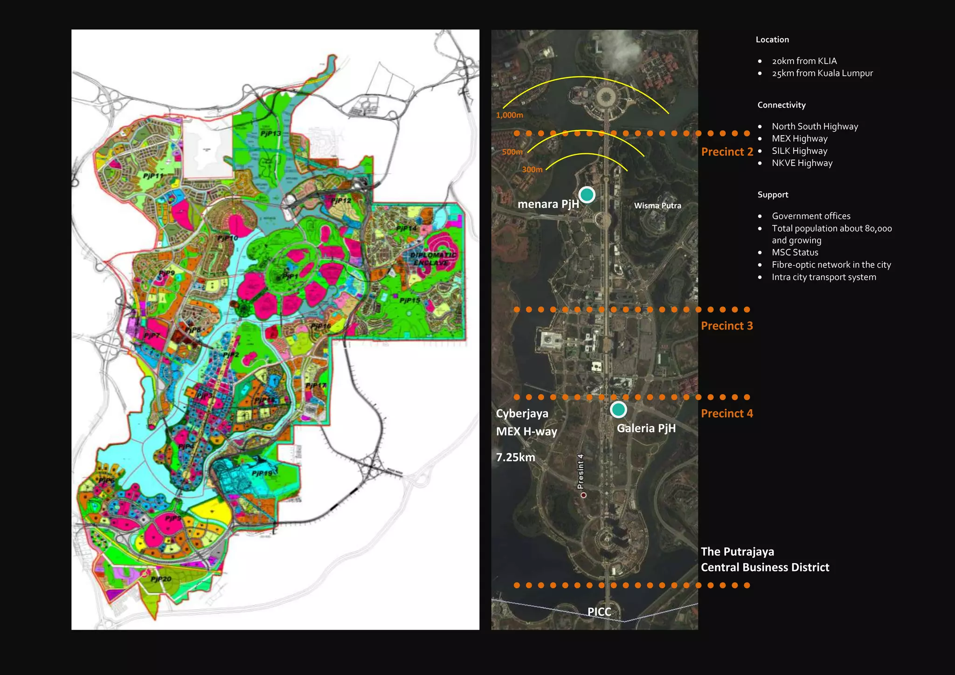
Task: Click the teal marker above Galeria PjH
Action: click(x=618, y=409)
